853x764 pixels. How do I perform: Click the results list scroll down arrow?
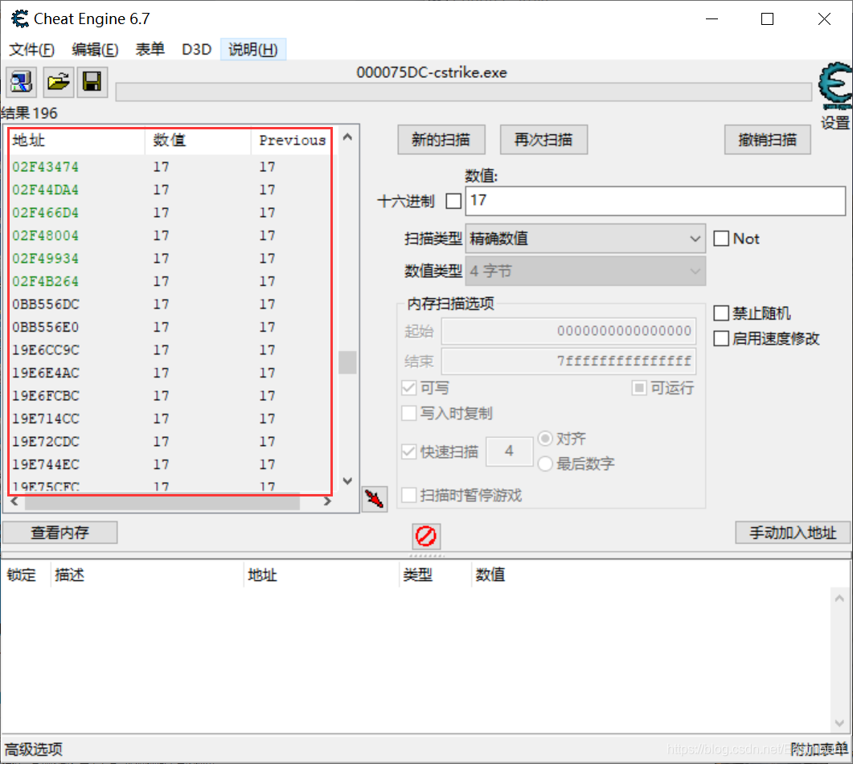click(x=347, y=480)
